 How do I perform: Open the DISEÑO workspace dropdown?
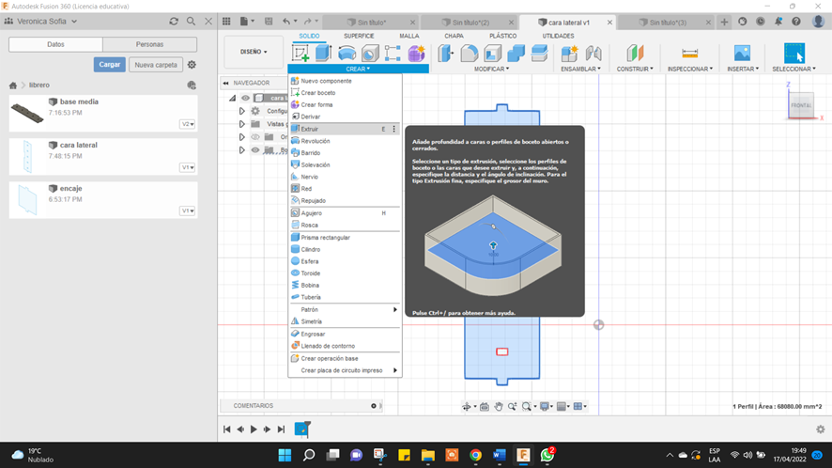point(254,52)
